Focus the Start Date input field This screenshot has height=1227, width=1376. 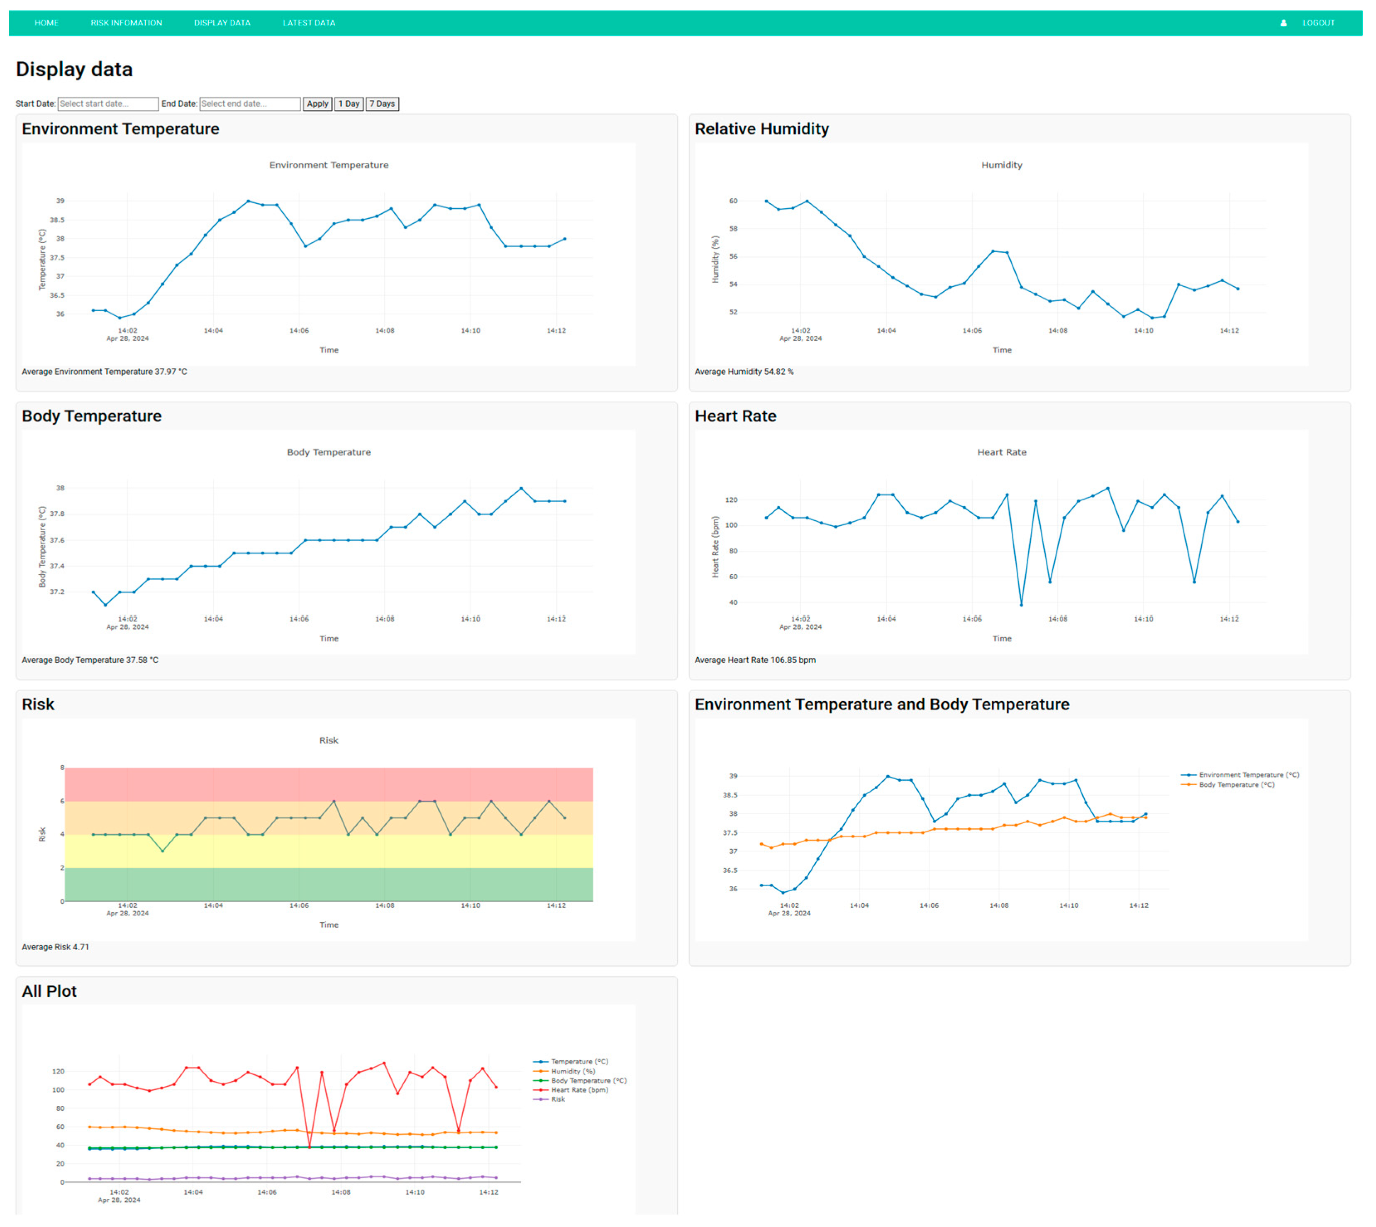[108, 104]
